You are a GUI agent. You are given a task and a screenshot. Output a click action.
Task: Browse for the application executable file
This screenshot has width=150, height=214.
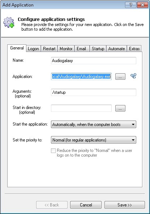(120, 77)
